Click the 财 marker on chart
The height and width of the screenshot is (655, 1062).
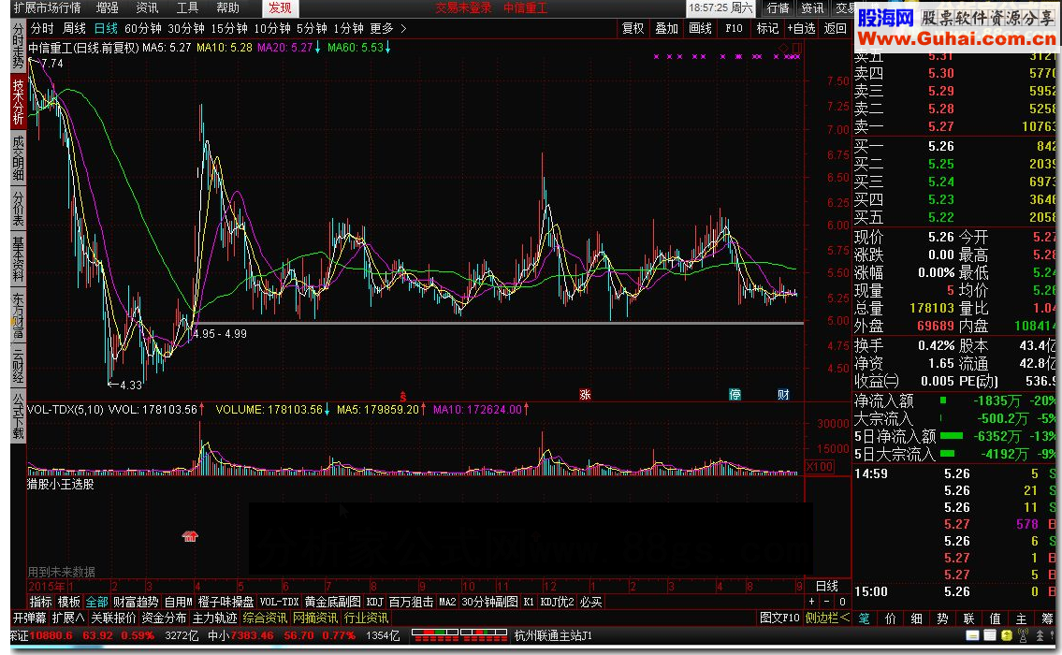783,394
